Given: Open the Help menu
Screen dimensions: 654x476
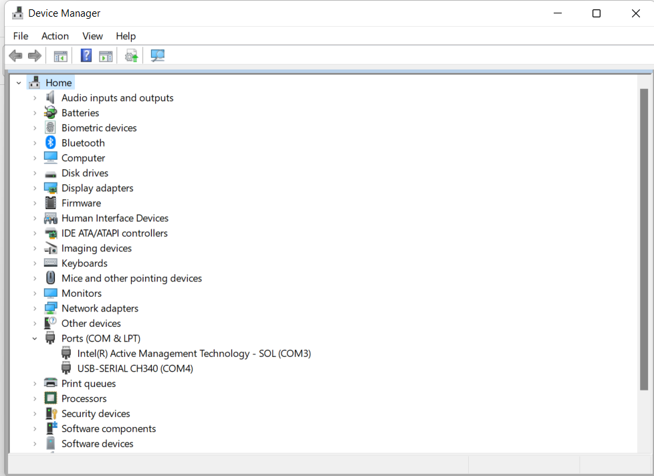Looking at the screenshot, I should pos(126,36).
